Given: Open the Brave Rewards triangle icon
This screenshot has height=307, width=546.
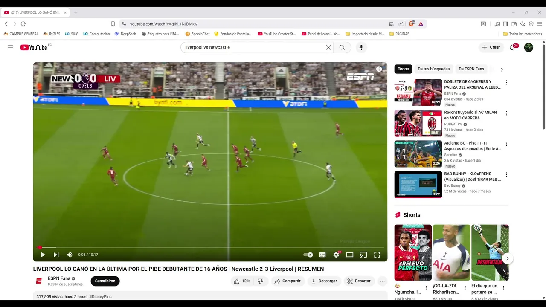Looking at the screenshot, I should [x=421, y=24].
